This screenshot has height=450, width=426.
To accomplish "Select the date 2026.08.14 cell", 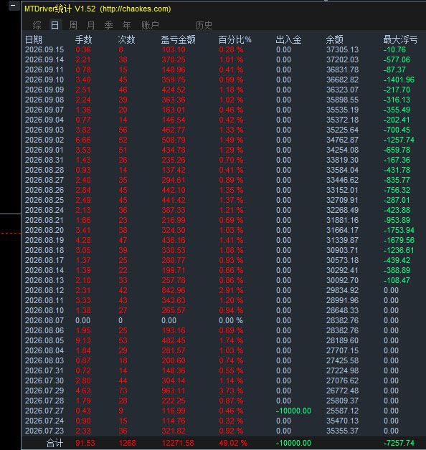I will (x=44, y=270).
